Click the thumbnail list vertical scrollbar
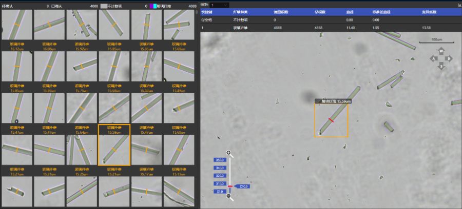 coord(197,12)
